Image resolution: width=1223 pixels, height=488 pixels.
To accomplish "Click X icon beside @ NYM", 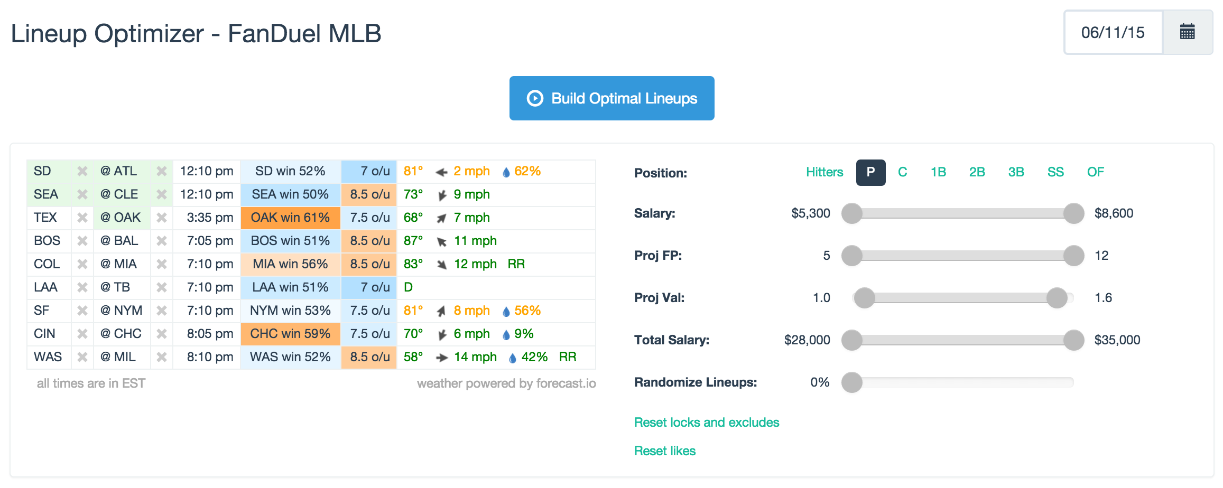I will click(x=162, y=311).
